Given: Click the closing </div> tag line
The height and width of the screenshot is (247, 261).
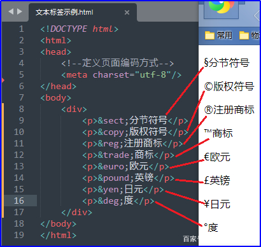Looking at the screenshot, I should tap(77, 212).
